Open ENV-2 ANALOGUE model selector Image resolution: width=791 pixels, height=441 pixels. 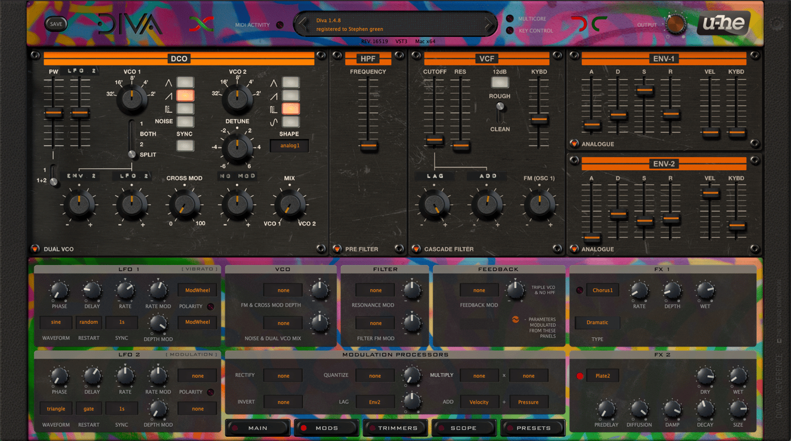pyautogui.click(x=574, y=249)
